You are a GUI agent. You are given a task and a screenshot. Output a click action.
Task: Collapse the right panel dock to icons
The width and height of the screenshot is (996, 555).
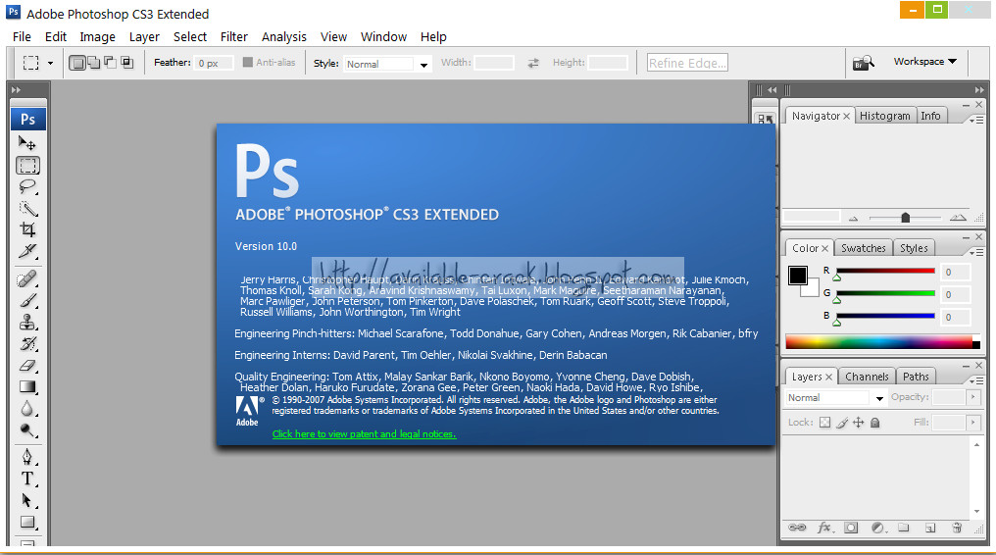click(x=979, y=90)
